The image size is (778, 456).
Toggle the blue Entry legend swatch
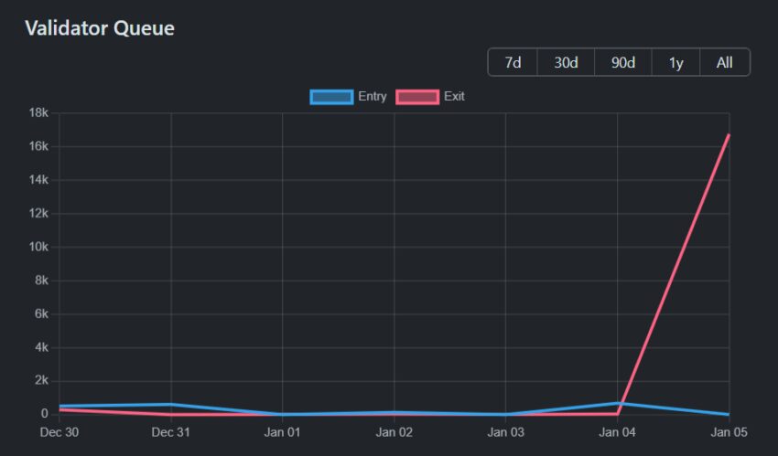point(331,96)
